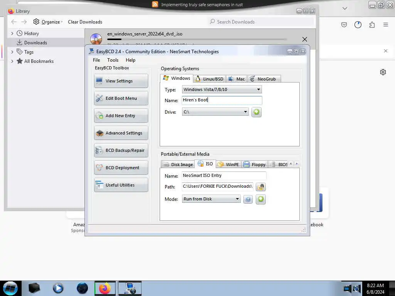Screen dimensions: 395x296
Task: Cancel the windows server ISO download
Action: point(305,39)
